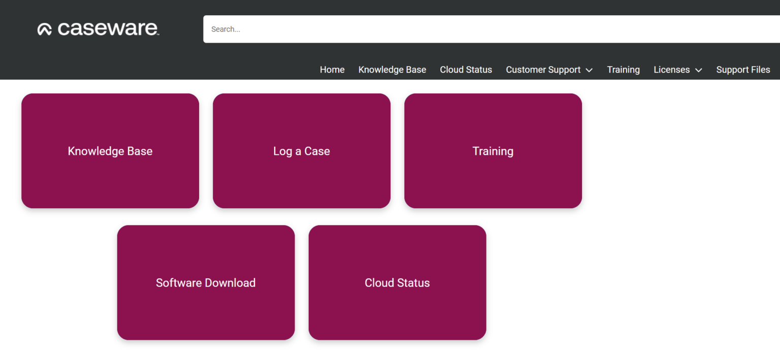Click the Caseware logo symbol
The height and width of the screenshot is (350, 780).
coord(45,29)
